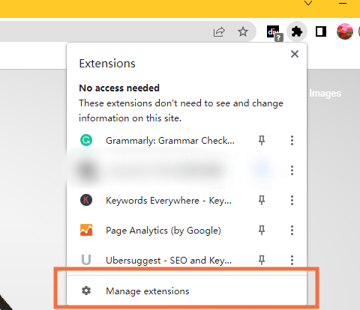Open the share page icon

click(x=219, y=32)
